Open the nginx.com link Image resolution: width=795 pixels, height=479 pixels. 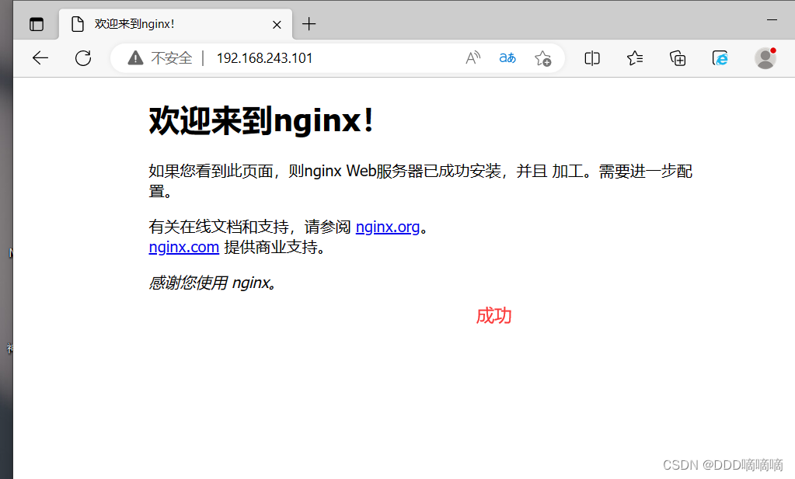click(184, 247)
